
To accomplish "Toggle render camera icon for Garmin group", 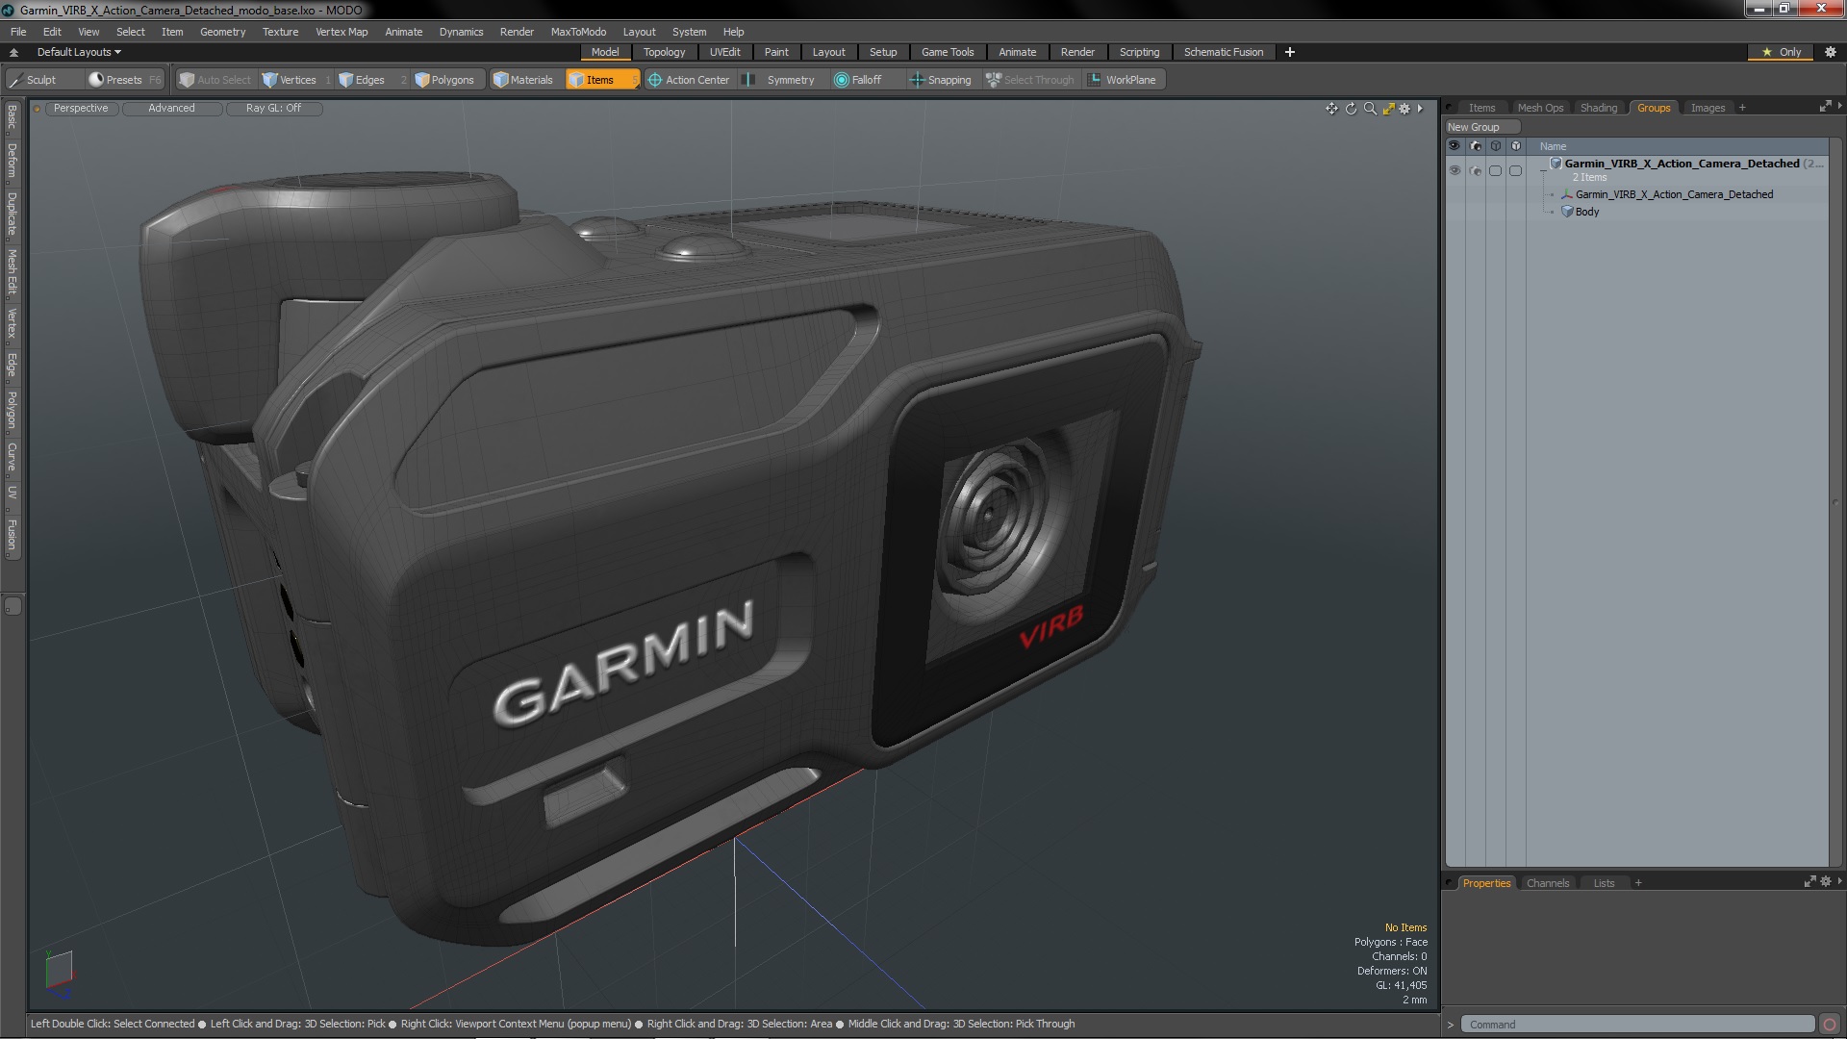I will (x=1475, y=170).
